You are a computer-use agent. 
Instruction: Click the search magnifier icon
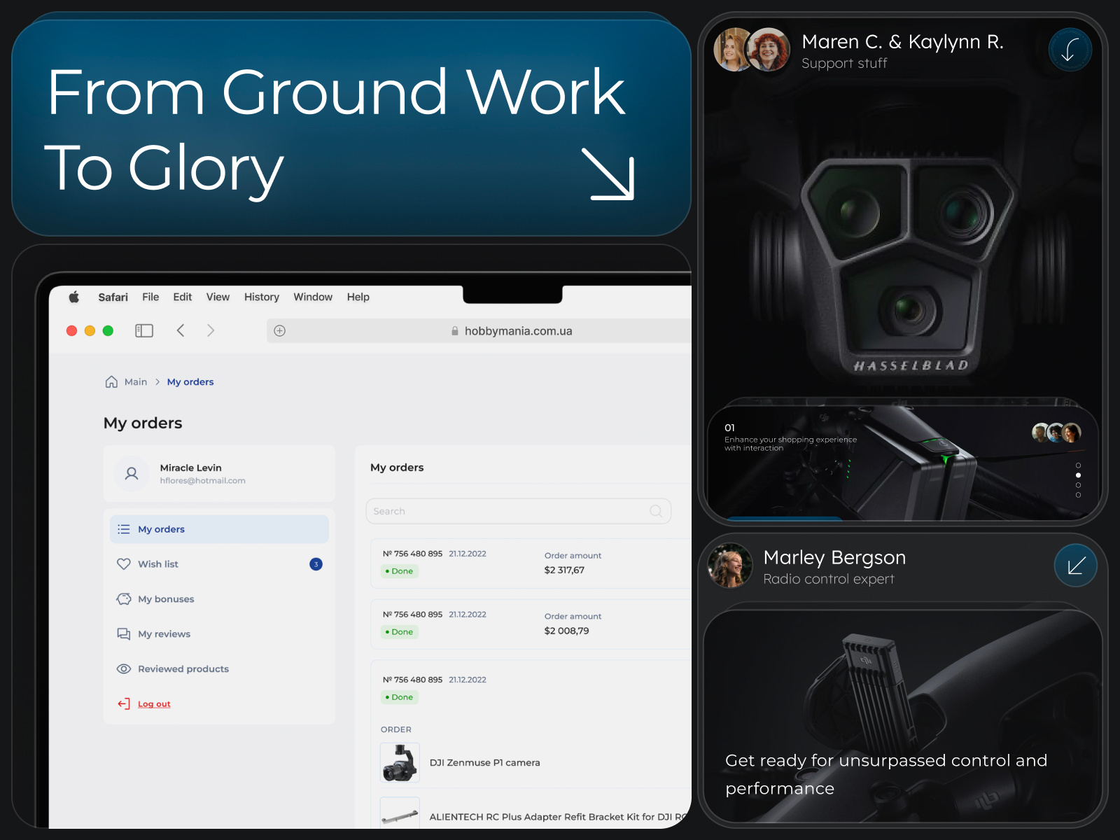656,511
